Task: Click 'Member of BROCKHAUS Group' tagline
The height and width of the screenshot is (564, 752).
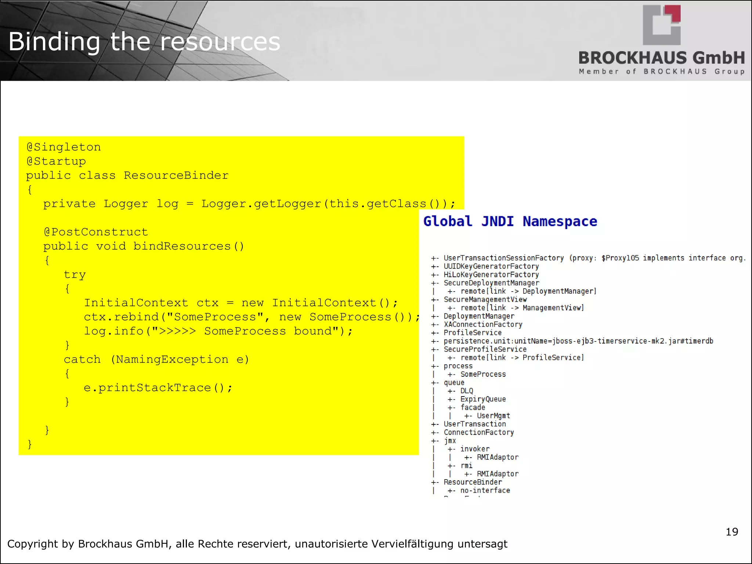Action: coord(662,71)
